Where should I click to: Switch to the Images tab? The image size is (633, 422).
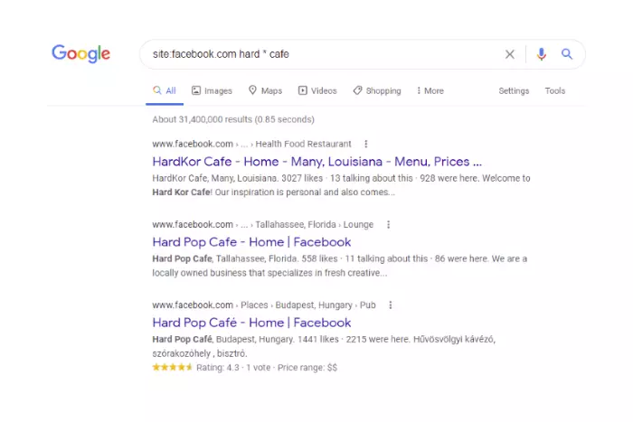click(x=212, y=90)
